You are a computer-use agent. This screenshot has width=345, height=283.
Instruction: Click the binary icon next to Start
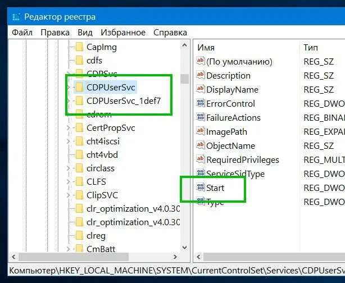click(x=201, y=188)
